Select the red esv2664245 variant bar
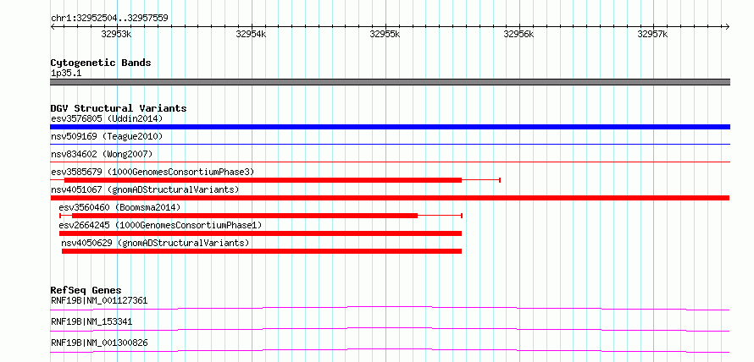The width and height of the screenshot is (754, 362). point(260,233)
